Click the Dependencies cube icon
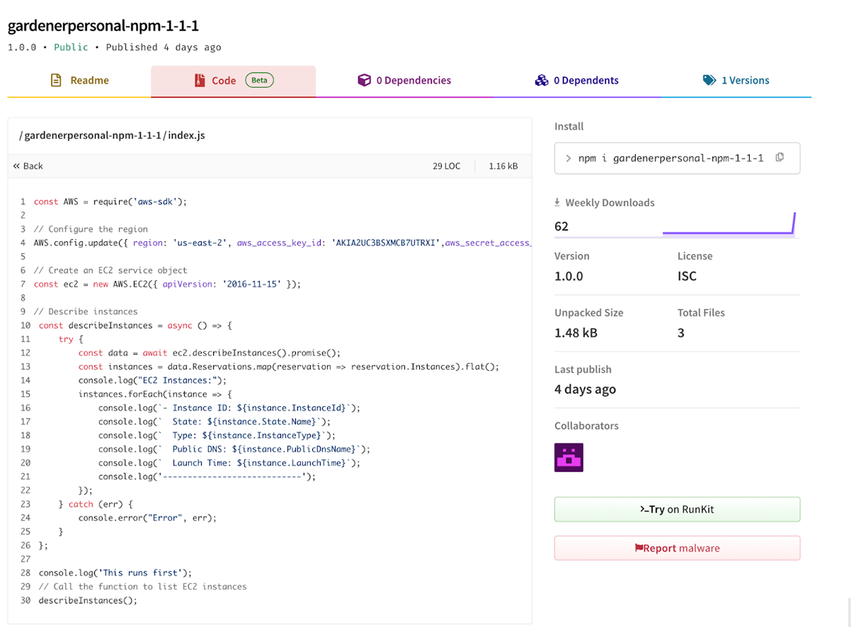851x627 pixels. 364,80
